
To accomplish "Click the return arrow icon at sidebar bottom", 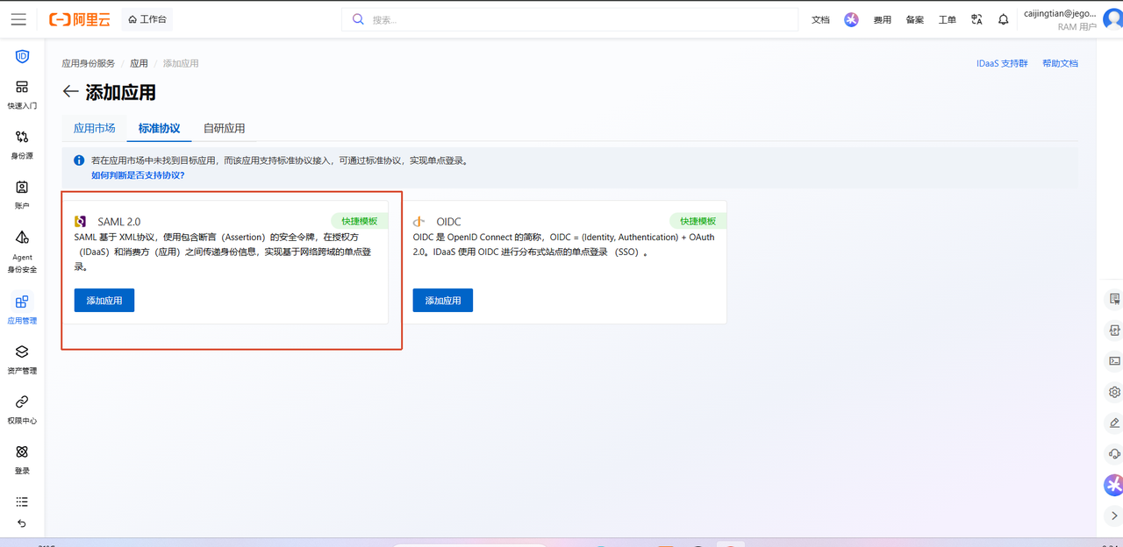I will [22, 523].
